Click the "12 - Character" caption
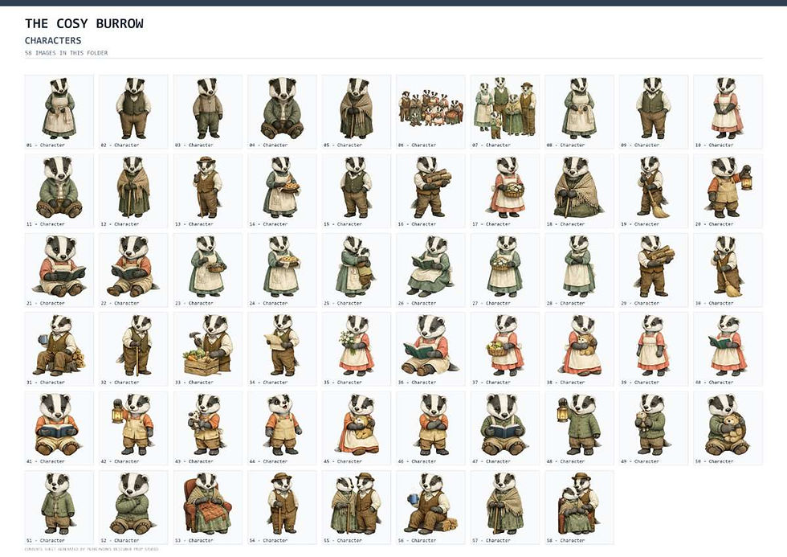This screenshot has width=787, height=557. click(x=120, y=224)
